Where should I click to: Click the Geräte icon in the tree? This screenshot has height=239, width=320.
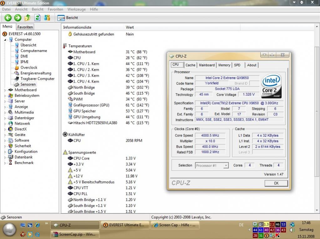click(x=11, y=135)
